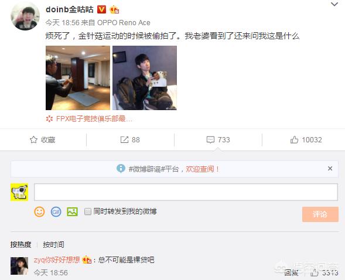Click the repost icon showing 88

pyautogui.click(x=124, y=139)
